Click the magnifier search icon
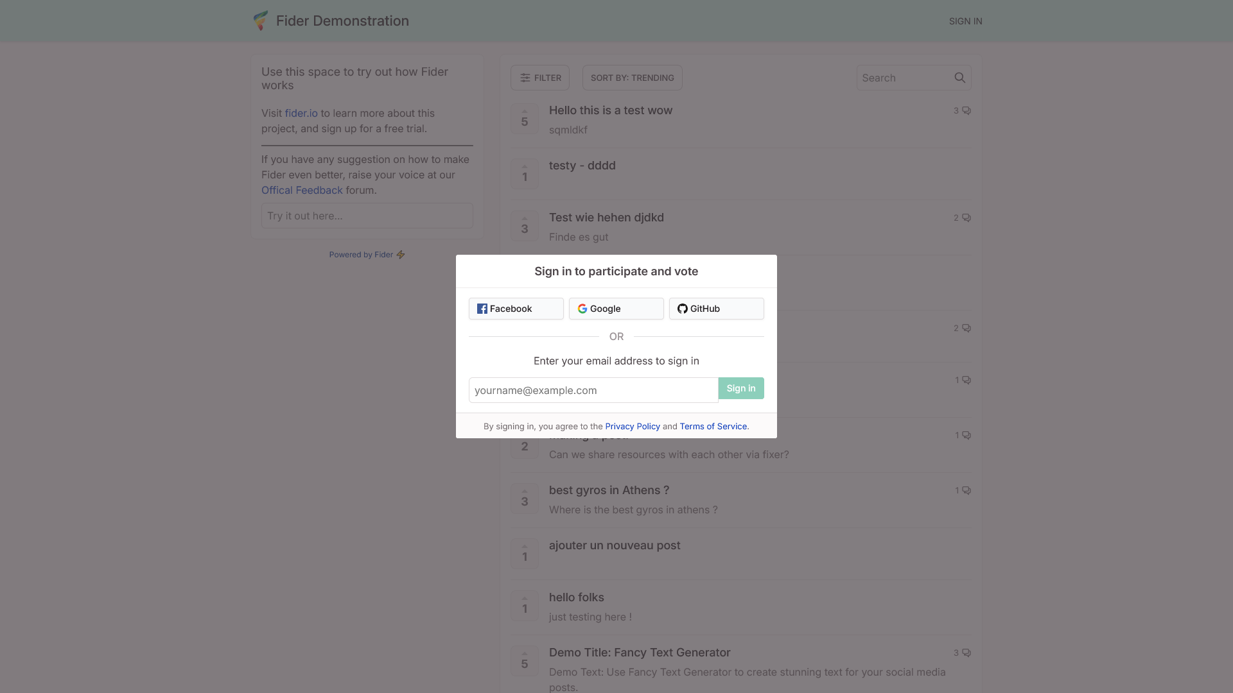 point(959,78)
